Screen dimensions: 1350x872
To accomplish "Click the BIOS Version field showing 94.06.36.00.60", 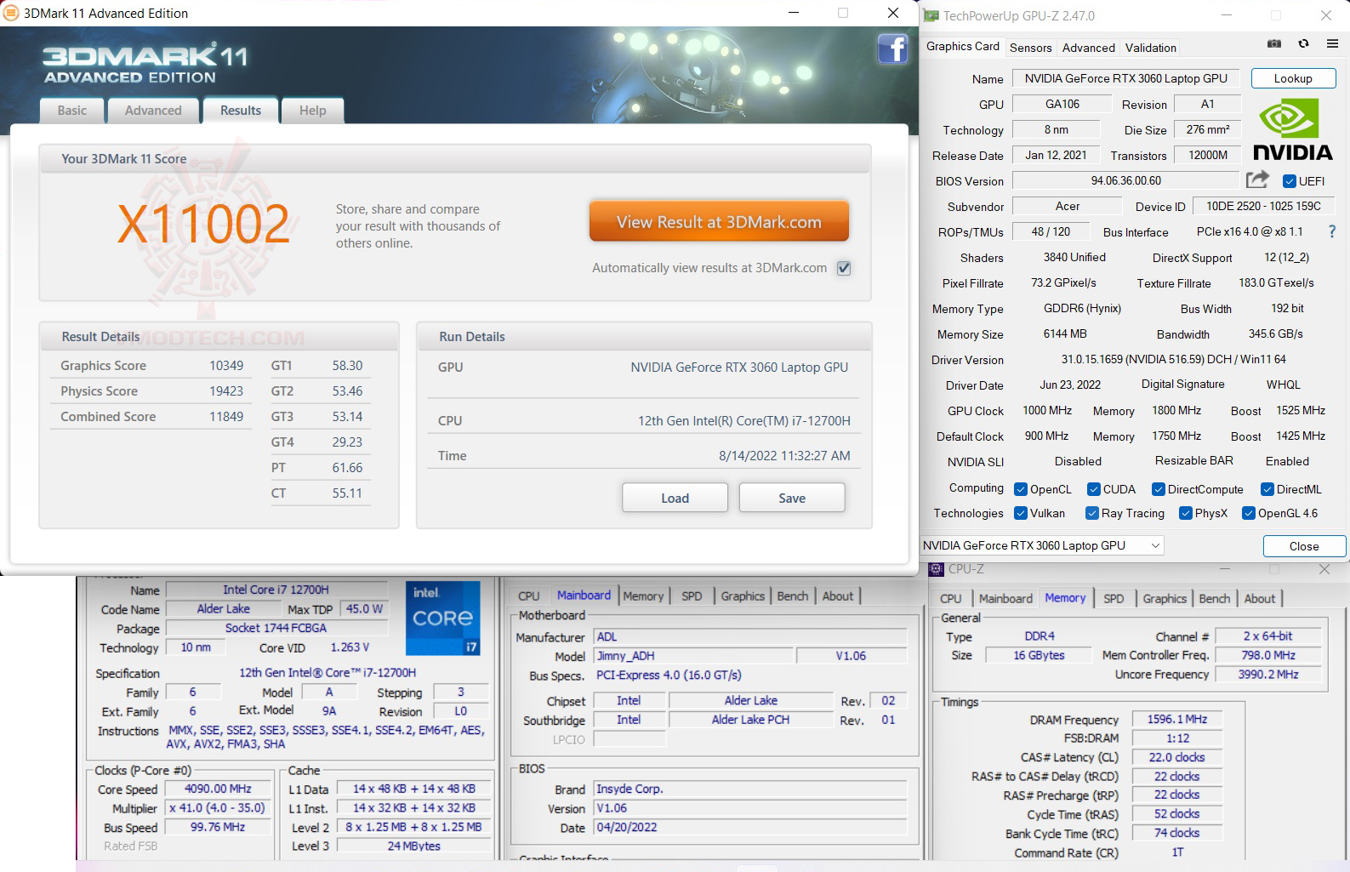I will point(1125,180).
